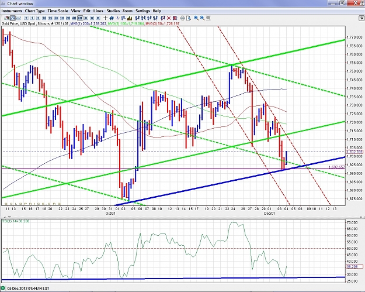Toggle the crosshair cursor tool

[106, 18]
